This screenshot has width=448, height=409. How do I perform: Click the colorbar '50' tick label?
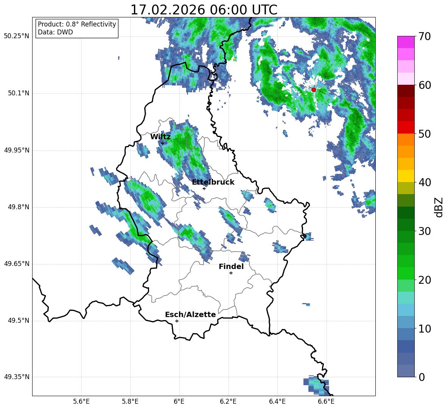pos(425,134)
